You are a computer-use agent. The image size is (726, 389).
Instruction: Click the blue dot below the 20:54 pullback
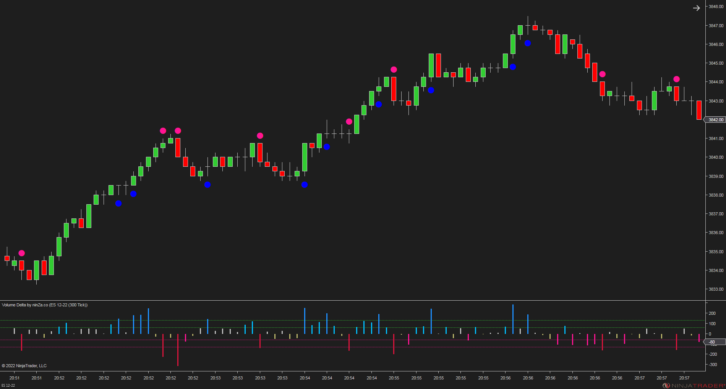(305, 185)
